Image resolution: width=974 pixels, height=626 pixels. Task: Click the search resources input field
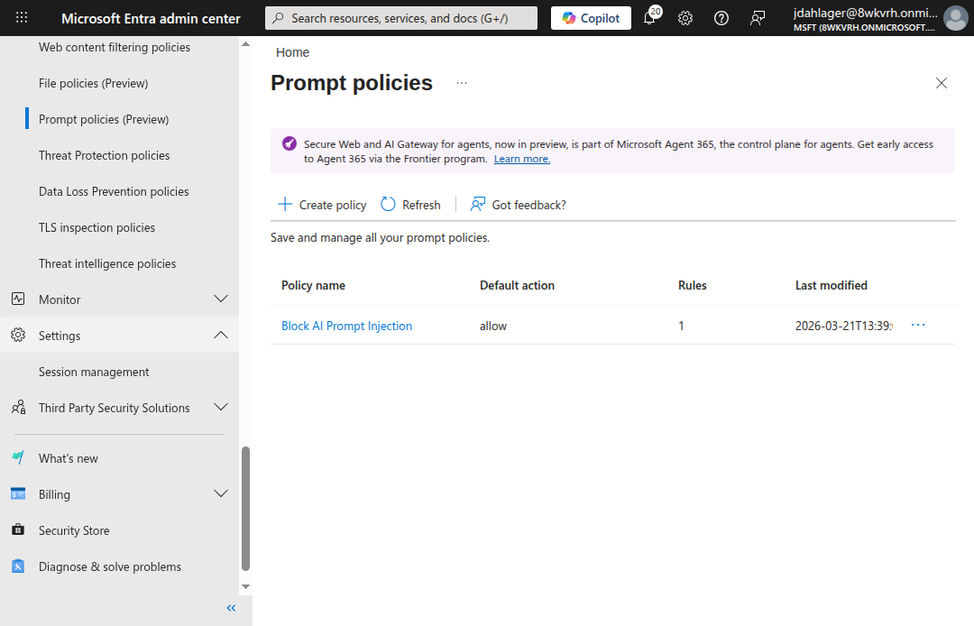(400, 17)
